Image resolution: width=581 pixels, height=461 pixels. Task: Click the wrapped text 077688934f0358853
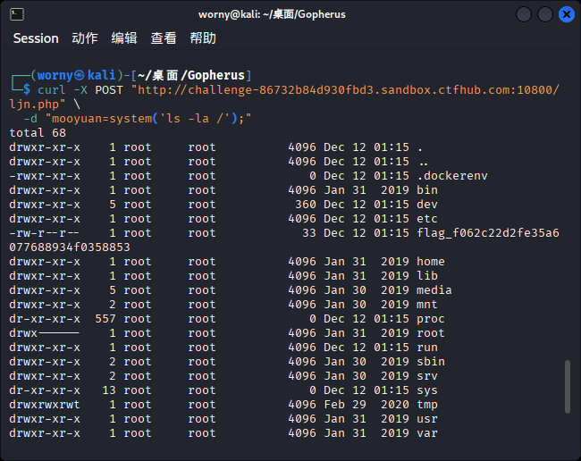70,247
